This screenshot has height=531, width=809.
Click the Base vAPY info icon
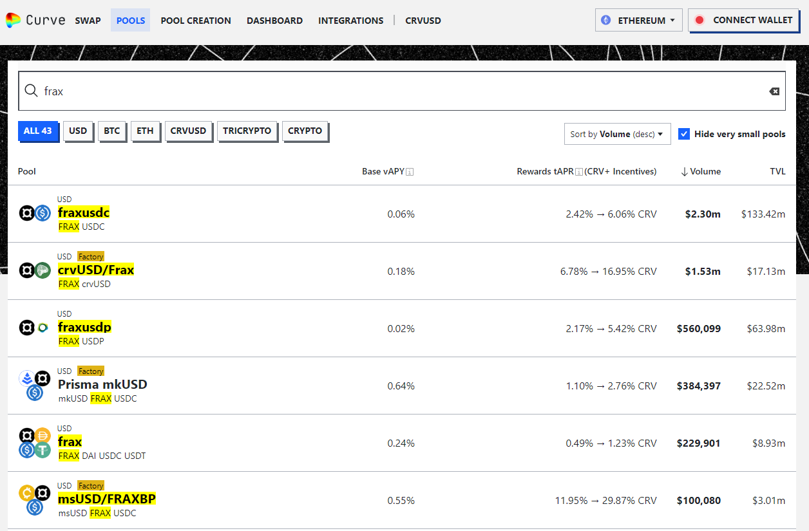[x=410, y=172]
